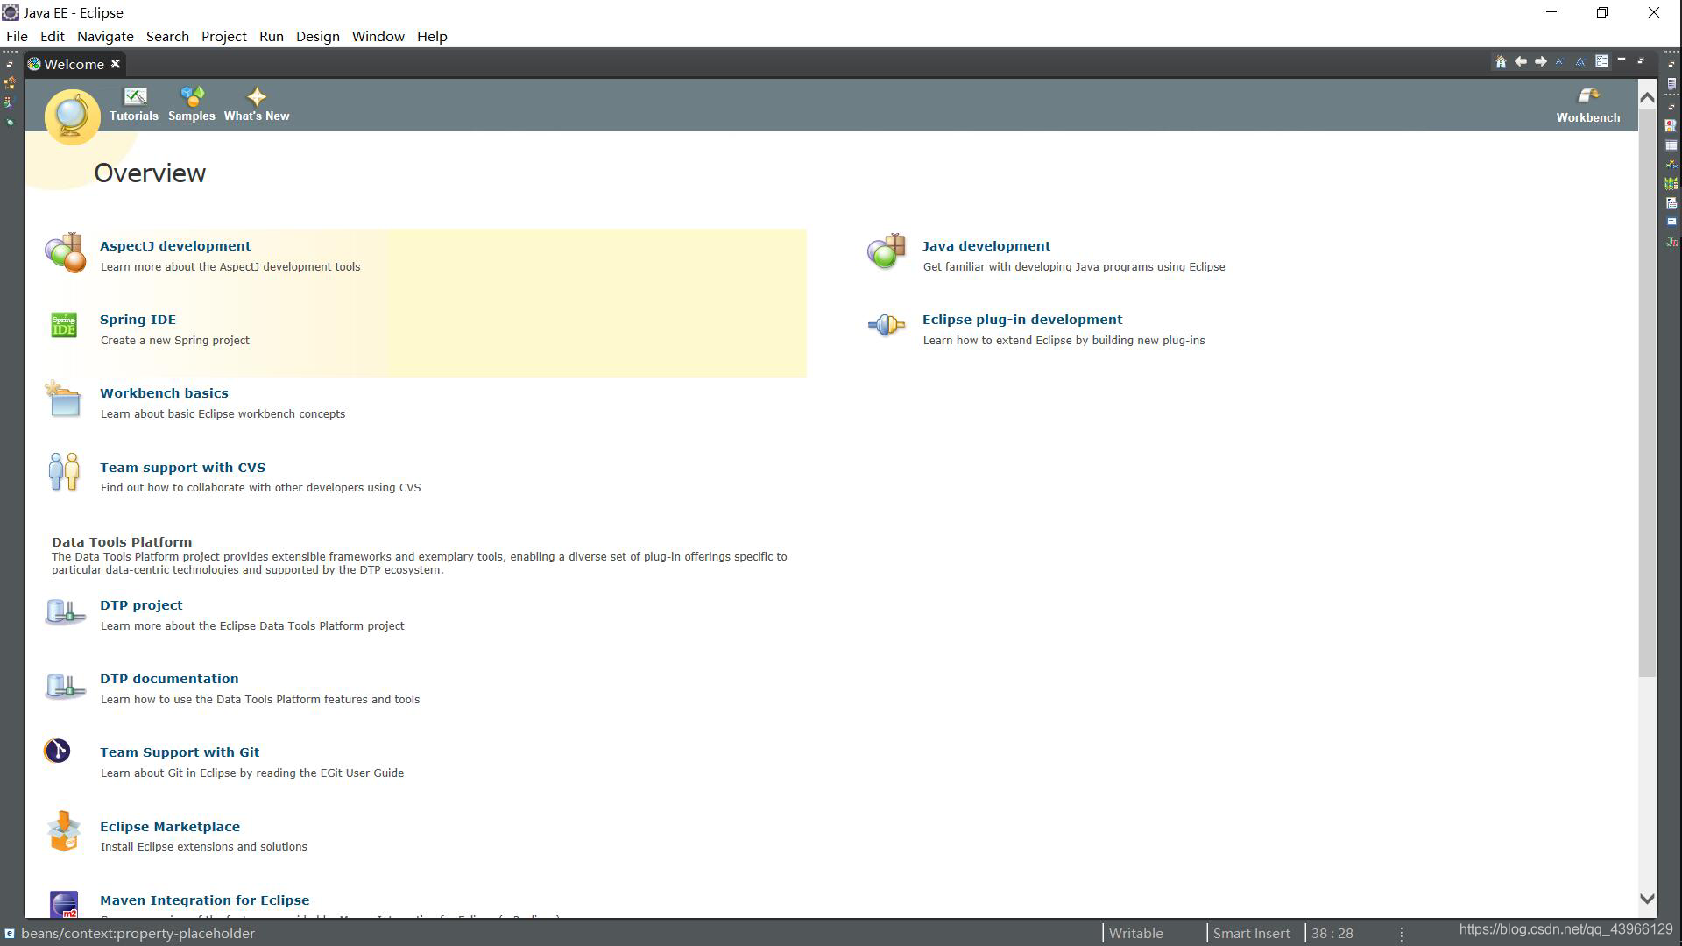This screenshot has height=946, width=1682.
Task: Click the '38 : 28' cursor position
Action: pyautogui.click(x=1332, y=934)
